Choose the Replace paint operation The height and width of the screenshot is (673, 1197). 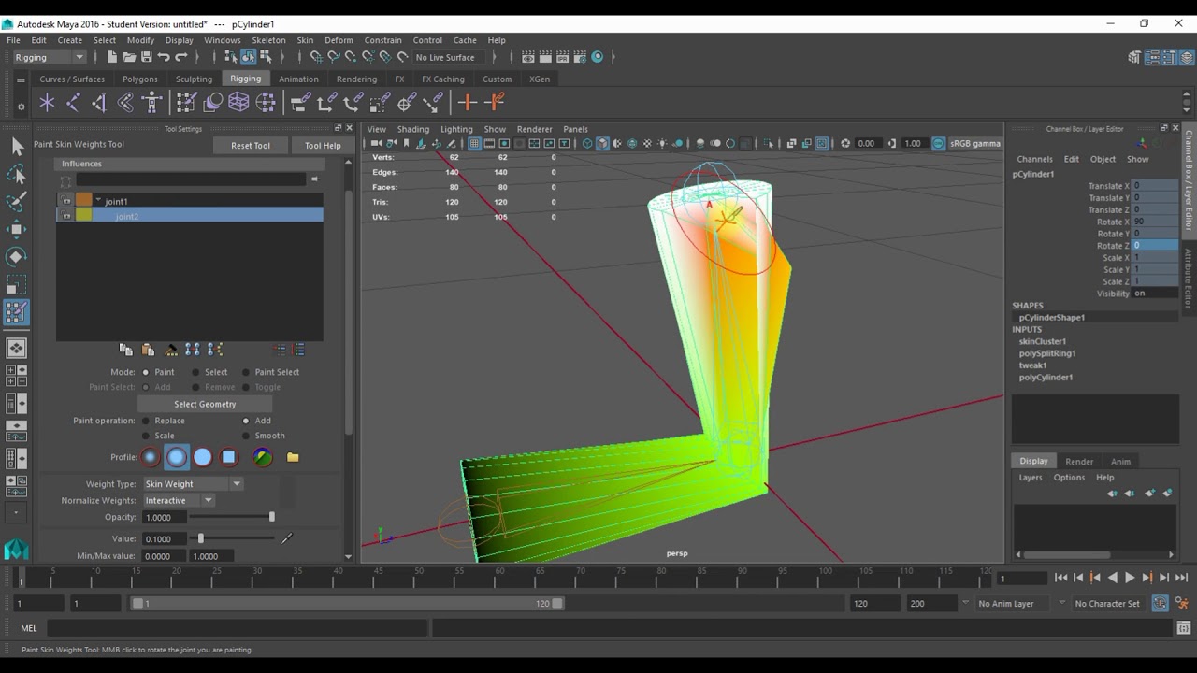(146, 421)
